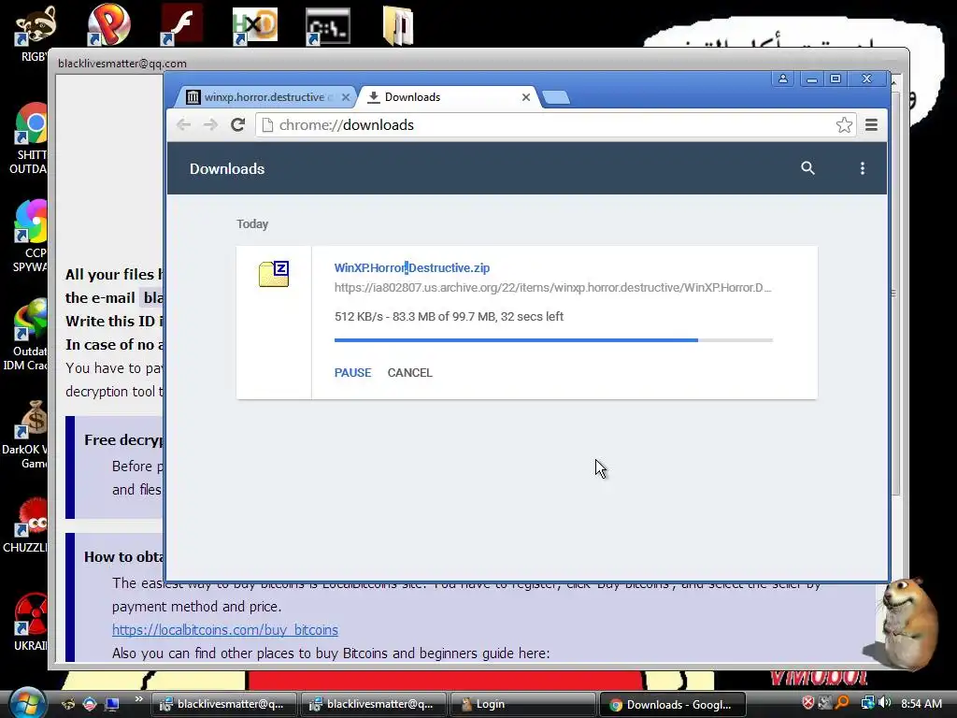Click the network tray icon

(x=867, y=703)
